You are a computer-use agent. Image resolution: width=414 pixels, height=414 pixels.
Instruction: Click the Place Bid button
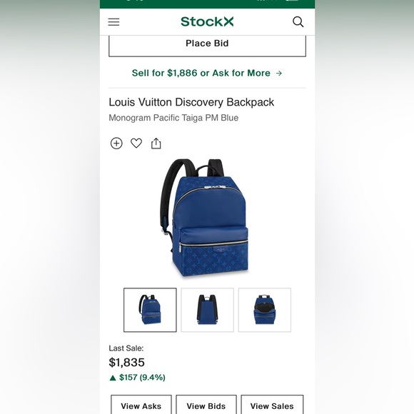pyautogui.click(x=207, y=46)
